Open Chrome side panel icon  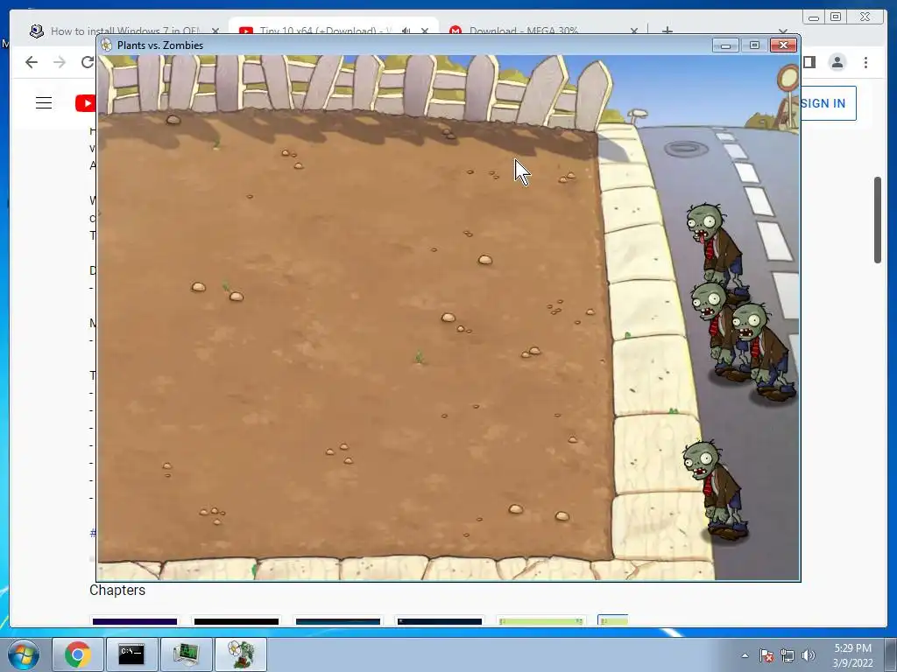809,62
